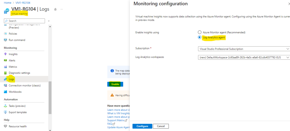Select Azure Monitor agent (Recommended) radio
The image size is (290, 131).
(x=200, y=32)
